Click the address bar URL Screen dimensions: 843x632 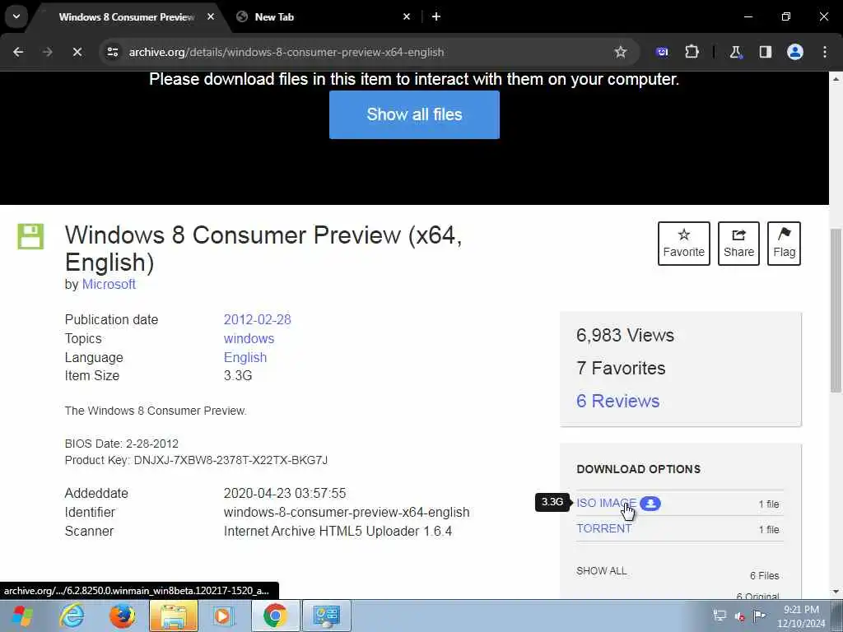tap(286, 52)
